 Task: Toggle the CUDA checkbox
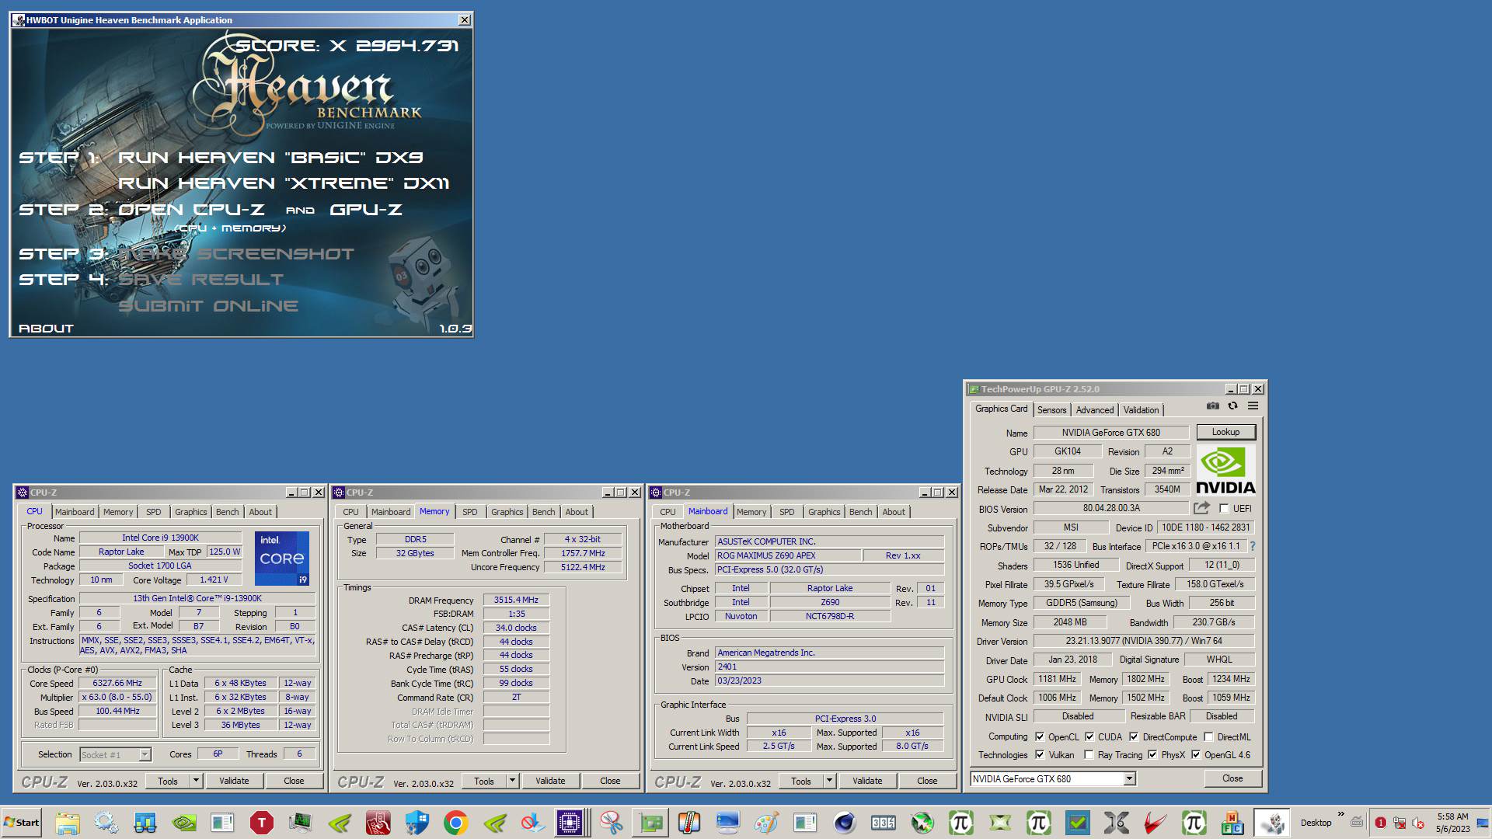[x=1089, y=736]
